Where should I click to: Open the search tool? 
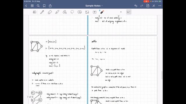pyautogui.click(x=38, y=6)
